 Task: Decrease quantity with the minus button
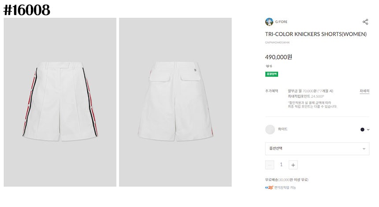270,165
